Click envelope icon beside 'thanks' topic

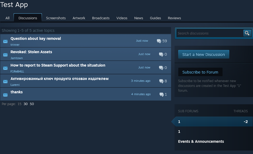[5, 95]
